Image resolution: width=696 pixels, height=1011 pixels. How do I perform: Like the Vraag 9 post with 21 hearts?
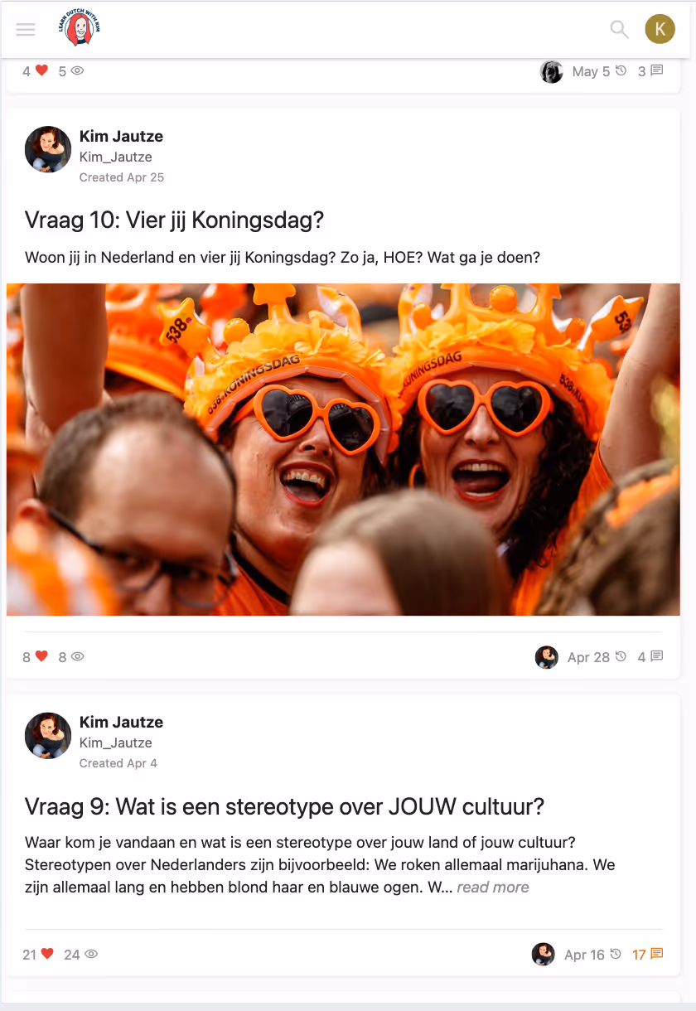pos(47,954)
